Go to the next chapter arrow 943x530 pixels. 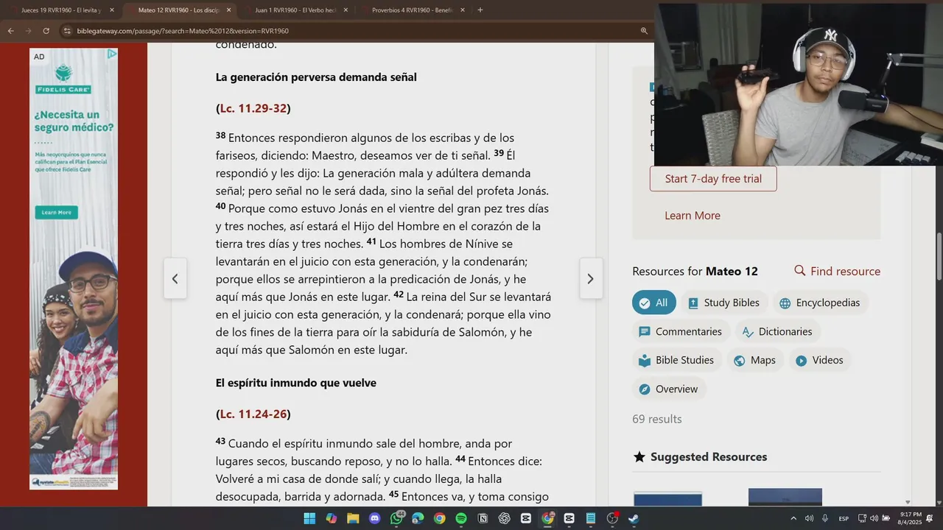coord(590,279)
